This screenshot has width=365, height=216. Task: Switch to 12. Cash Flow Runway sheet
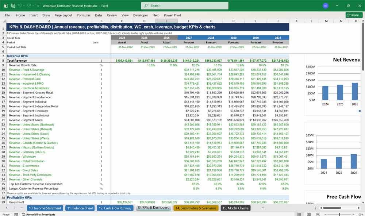tap(115, 208)
